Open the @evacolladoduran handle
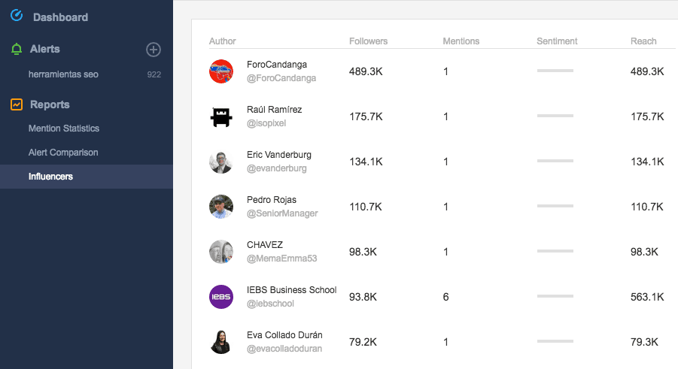678x369 pixels. (284, 349)
